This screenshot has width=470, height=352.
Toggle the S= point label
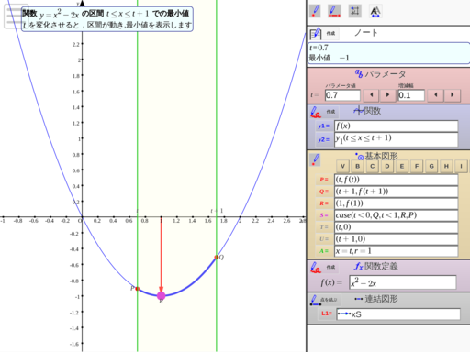pos(324,215)
